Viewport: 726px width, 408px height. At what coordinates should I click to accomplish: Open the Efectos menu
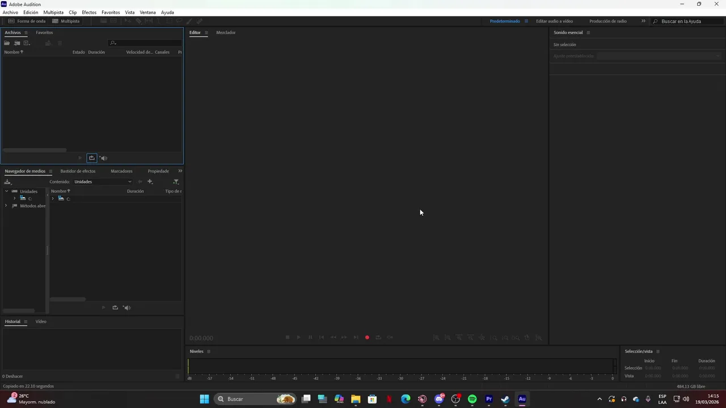[89, 12]
